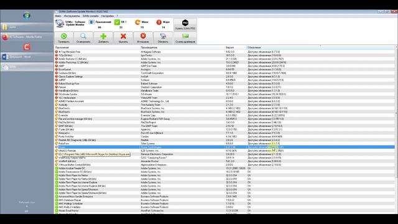Click the Apple Inc. manufacturer cell
The width and height of the screenshot is (398, 224).
(146, 129)
